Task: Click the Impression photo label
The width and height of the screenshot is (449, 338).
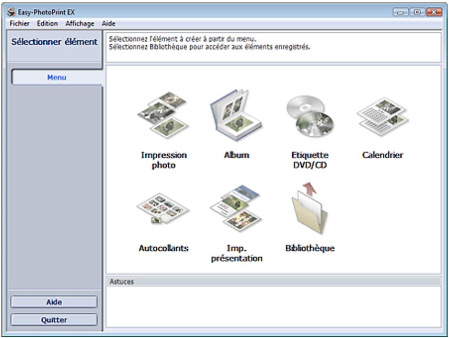Action: pyautogui.click(x=164, y=160)
